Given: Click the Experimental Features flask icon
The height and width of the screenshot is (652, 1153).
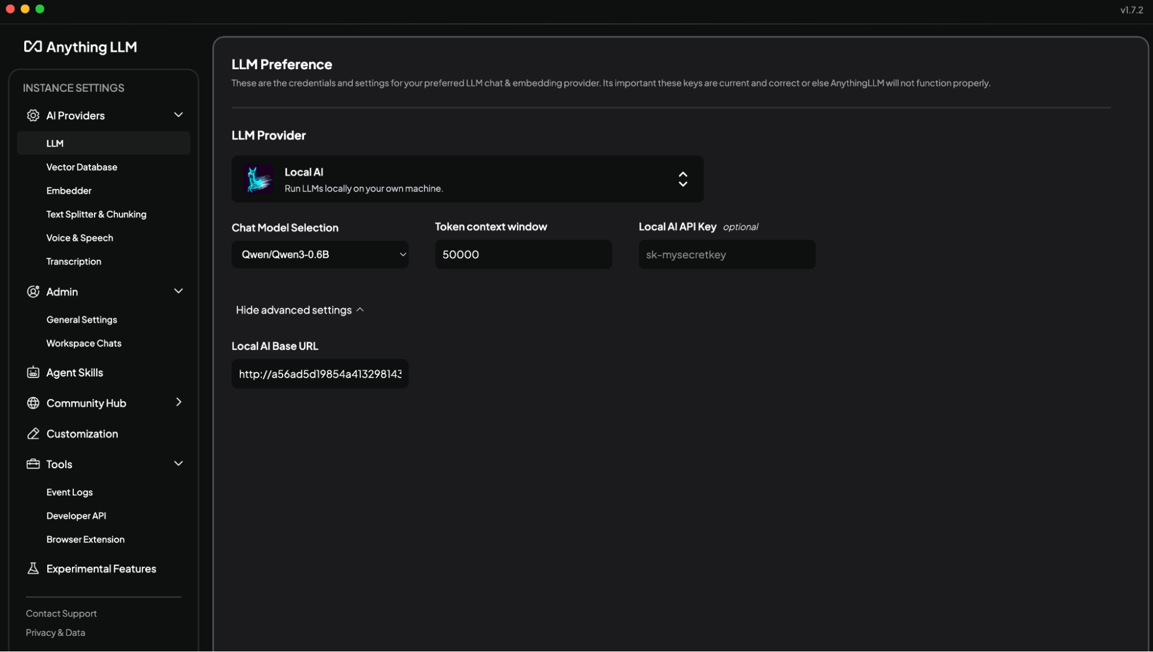Looking at the screenshot, I should (x=33, y=568).
